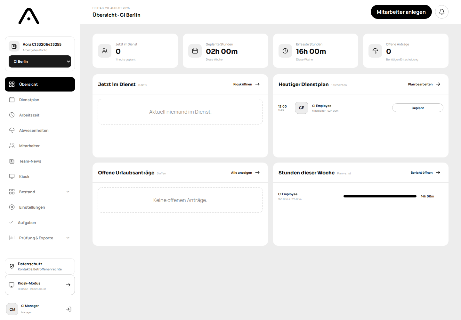
Task: Click the Plan bearbeiten link
Action: pos(424,84)
